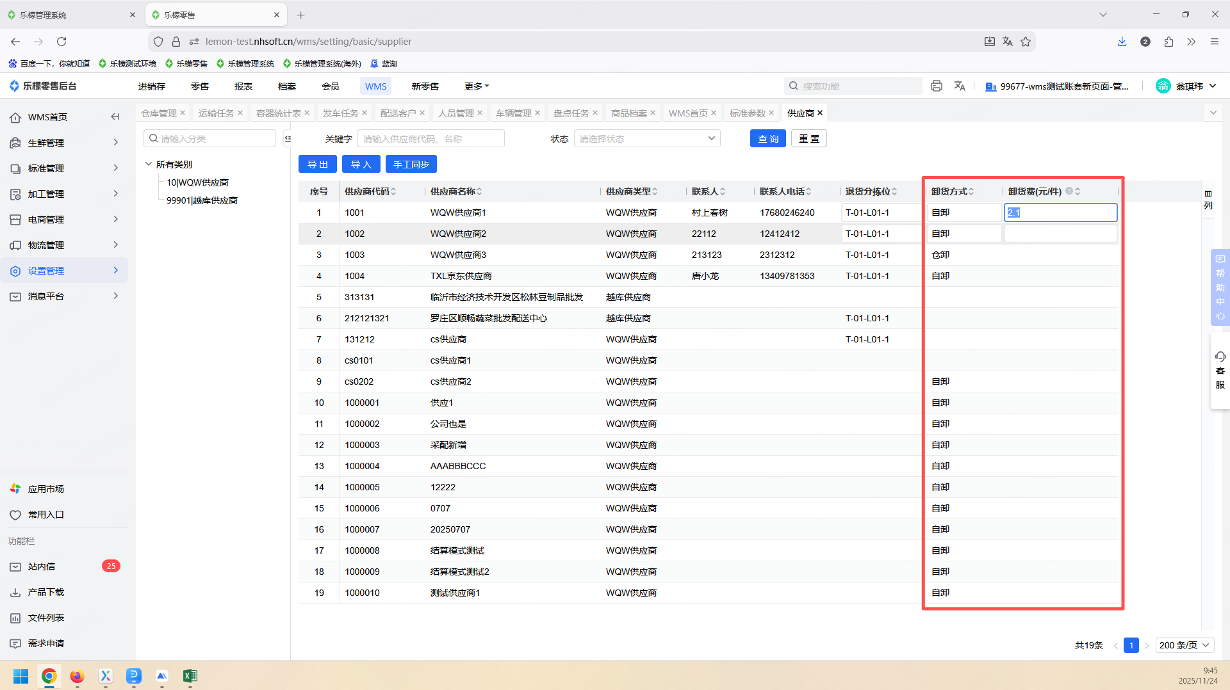
Task: Click the printer icon in header
Action: point(937,86)
